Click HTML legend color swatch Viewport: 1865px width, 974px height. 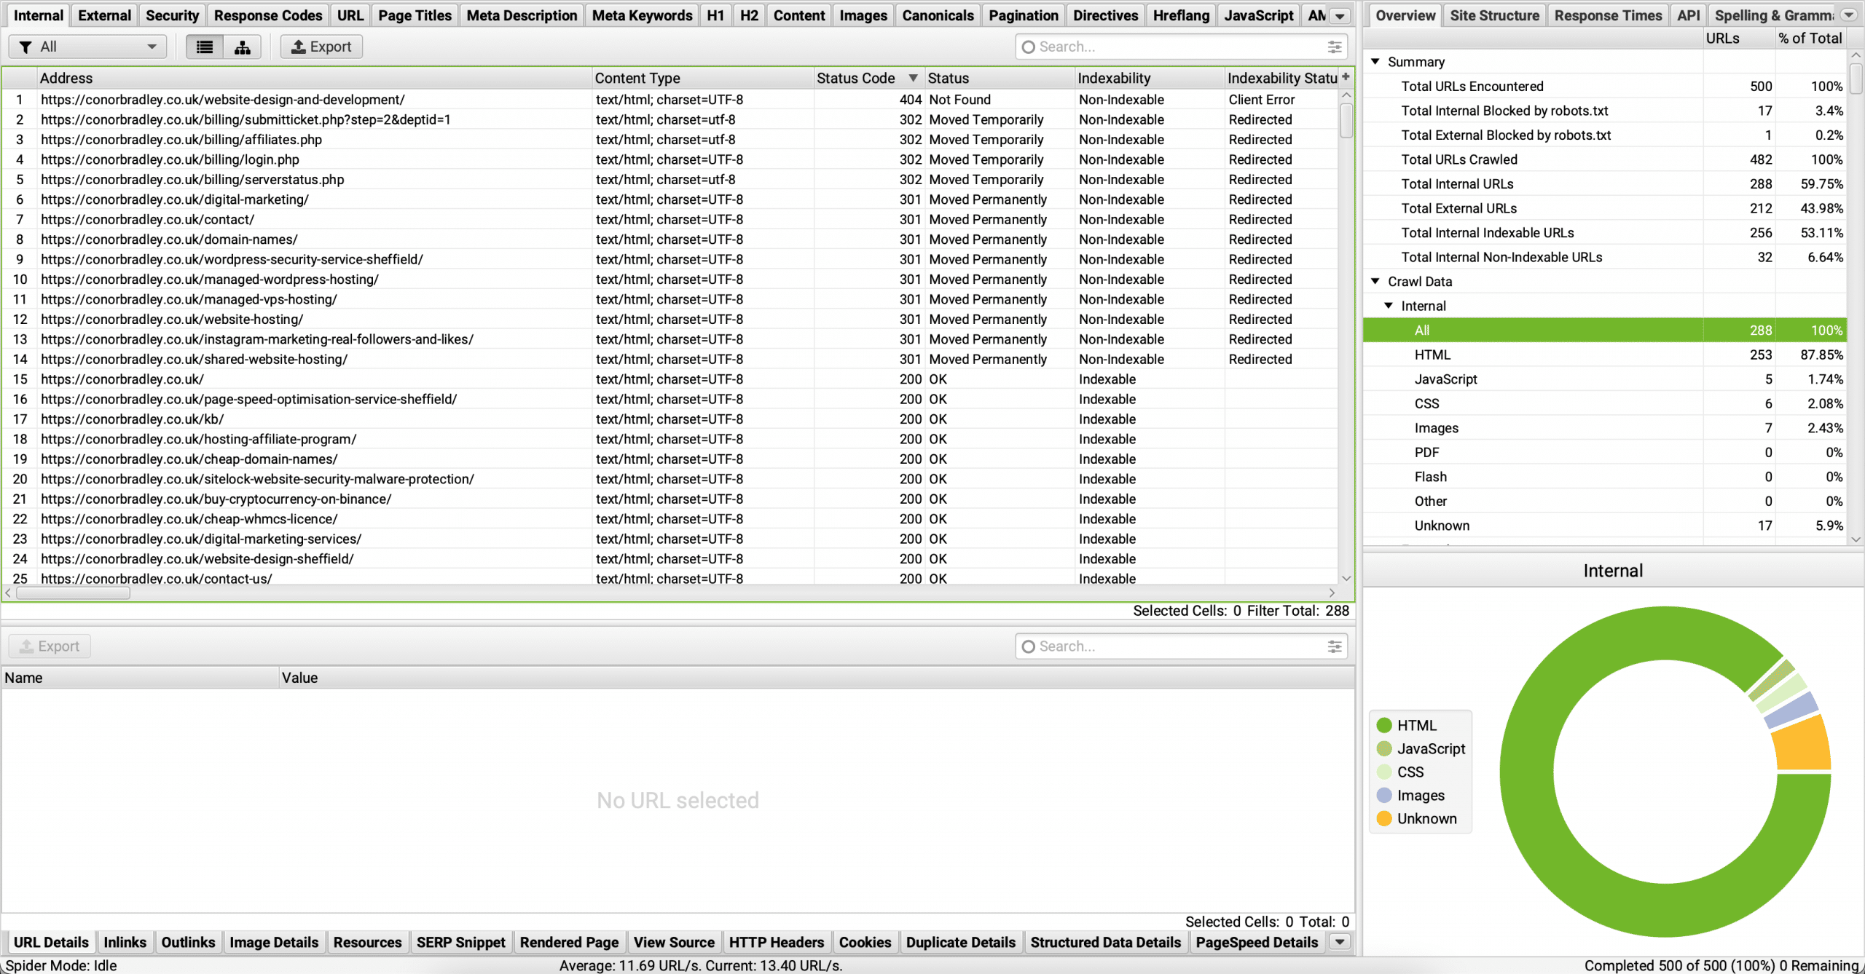(1384, 725)
